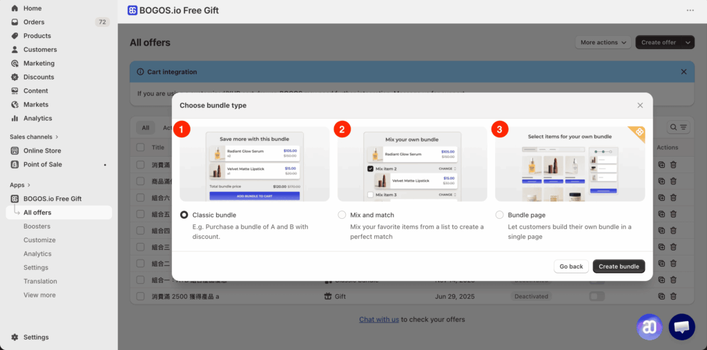This screenshot has width=707, height=350.
Task: Open the More actions dropdown
Action: (x=603, y=42)
